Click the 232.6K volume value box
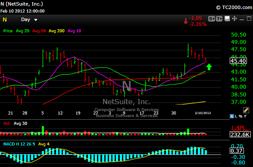 pos(240,134)
